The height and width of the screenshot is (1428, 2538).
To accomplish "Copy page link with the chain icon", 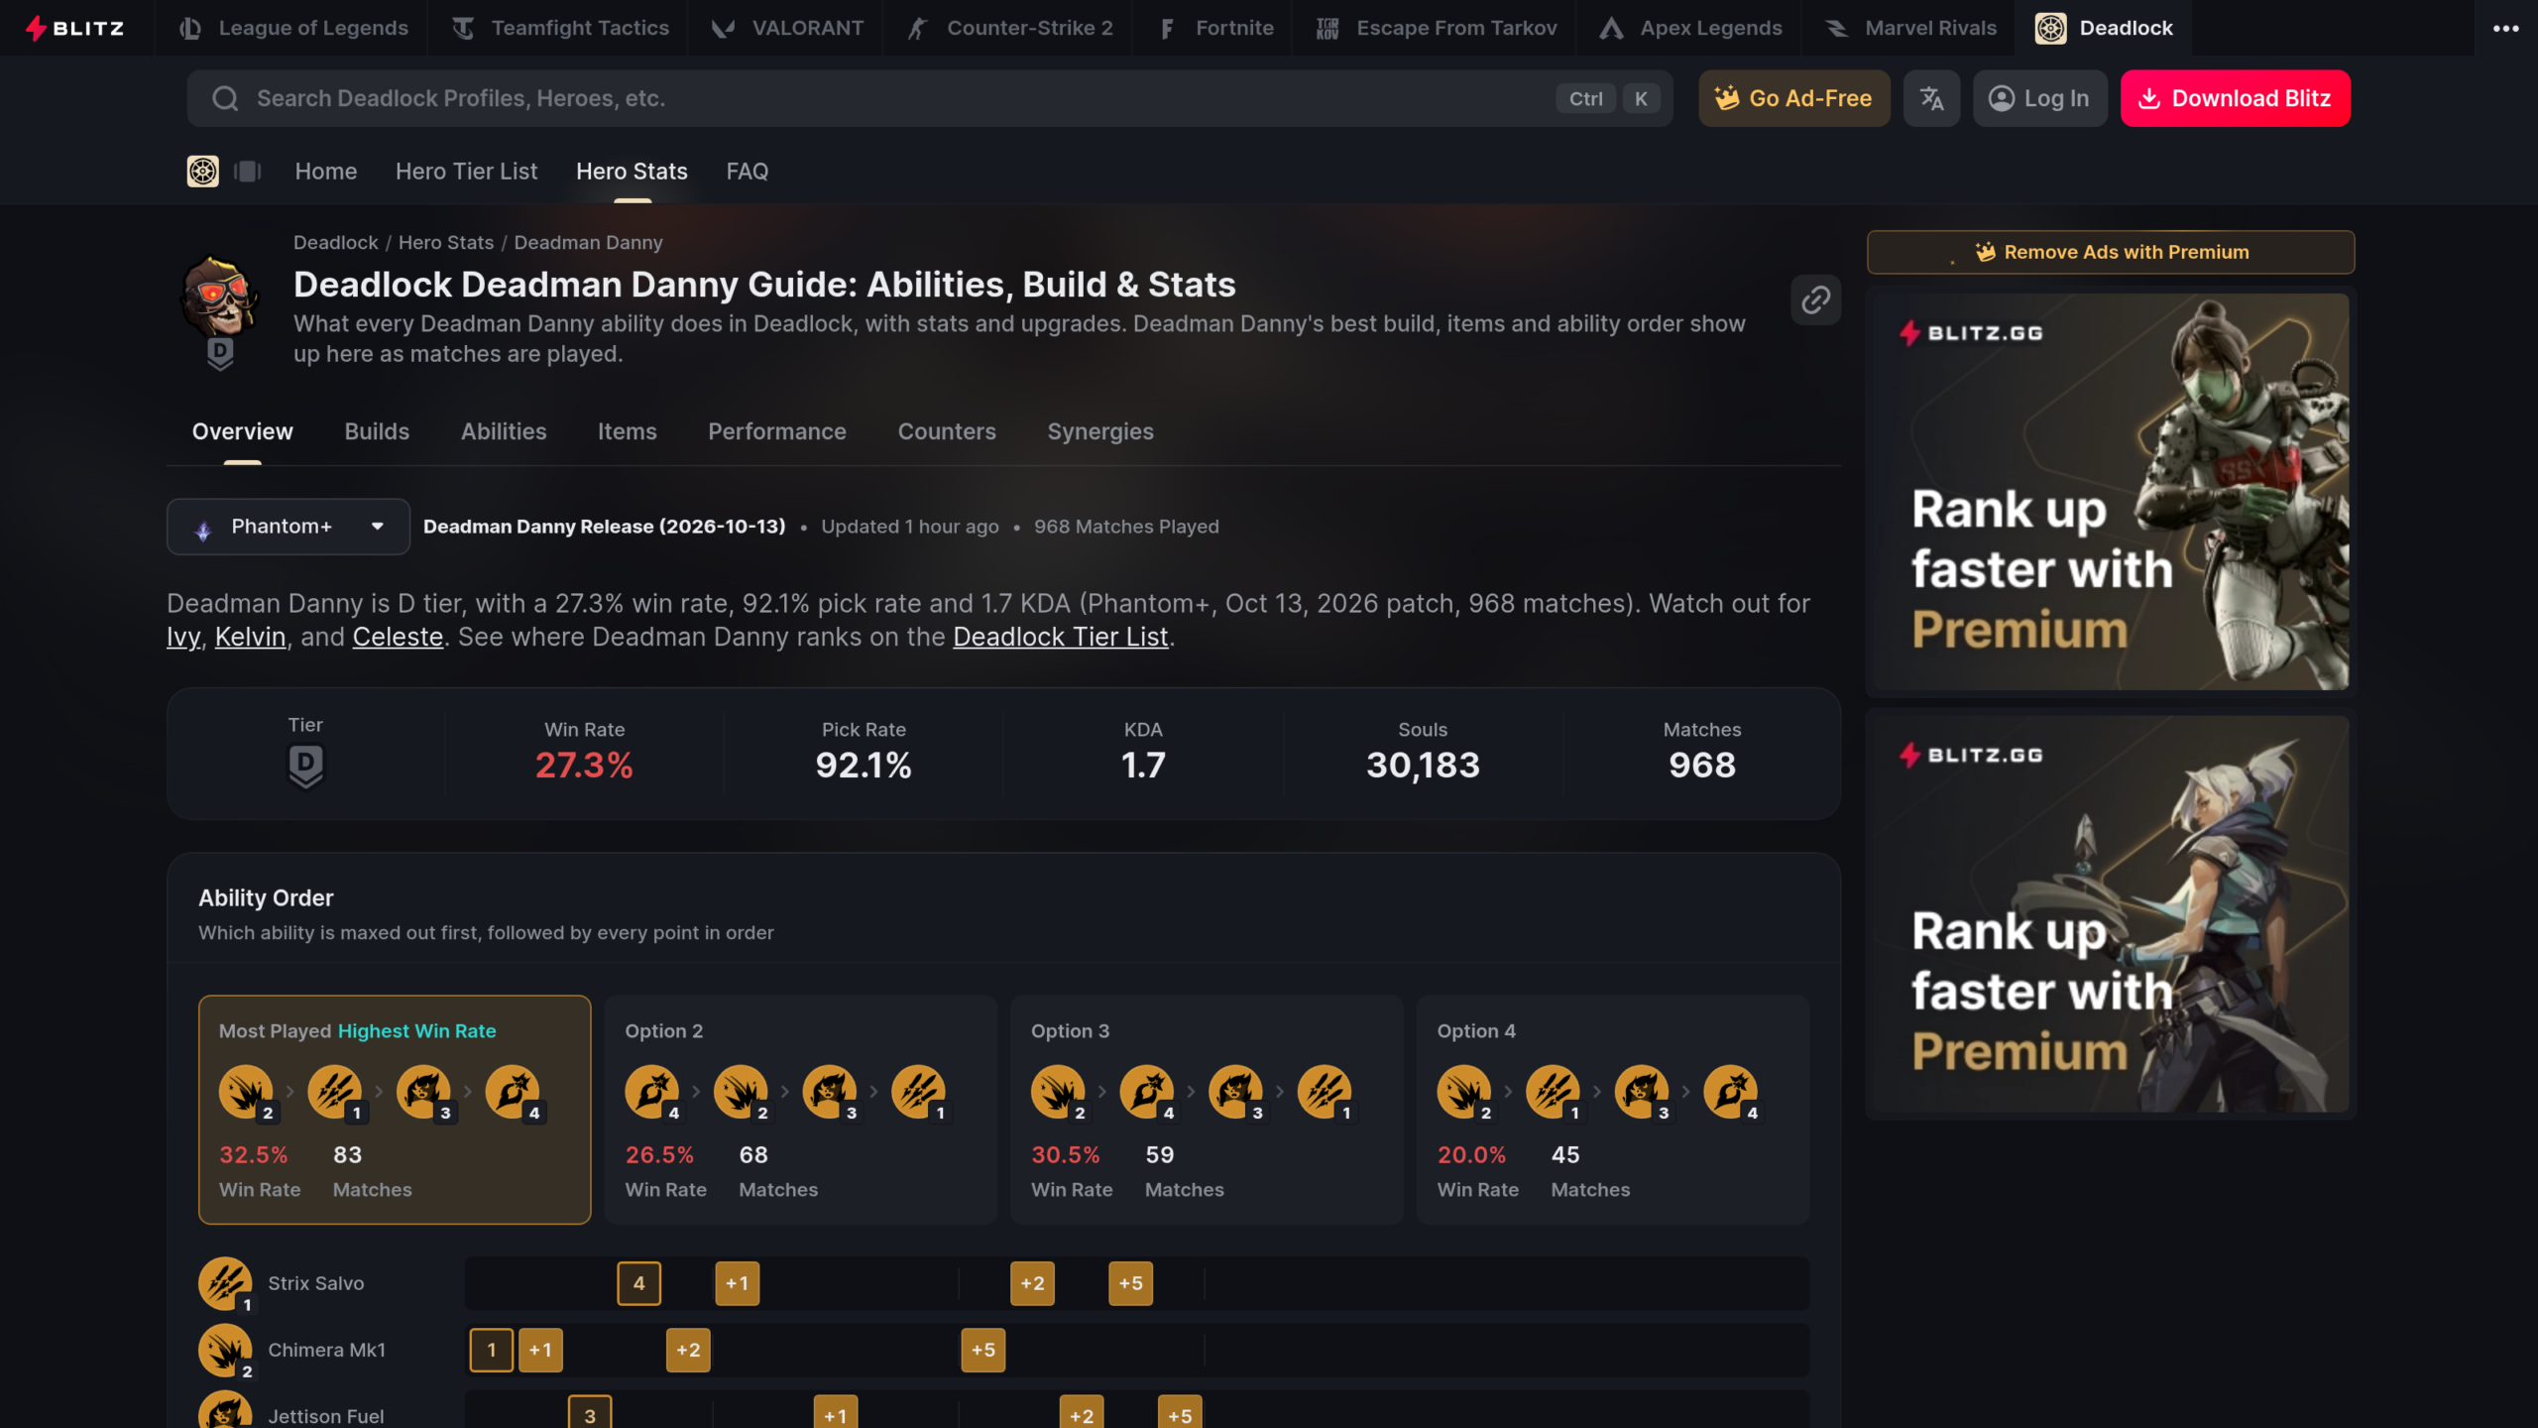I will pos(1815,299).
